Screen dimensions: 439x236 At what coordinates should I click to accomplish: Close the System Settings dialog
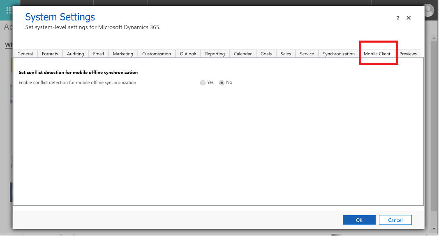(409, 18)
